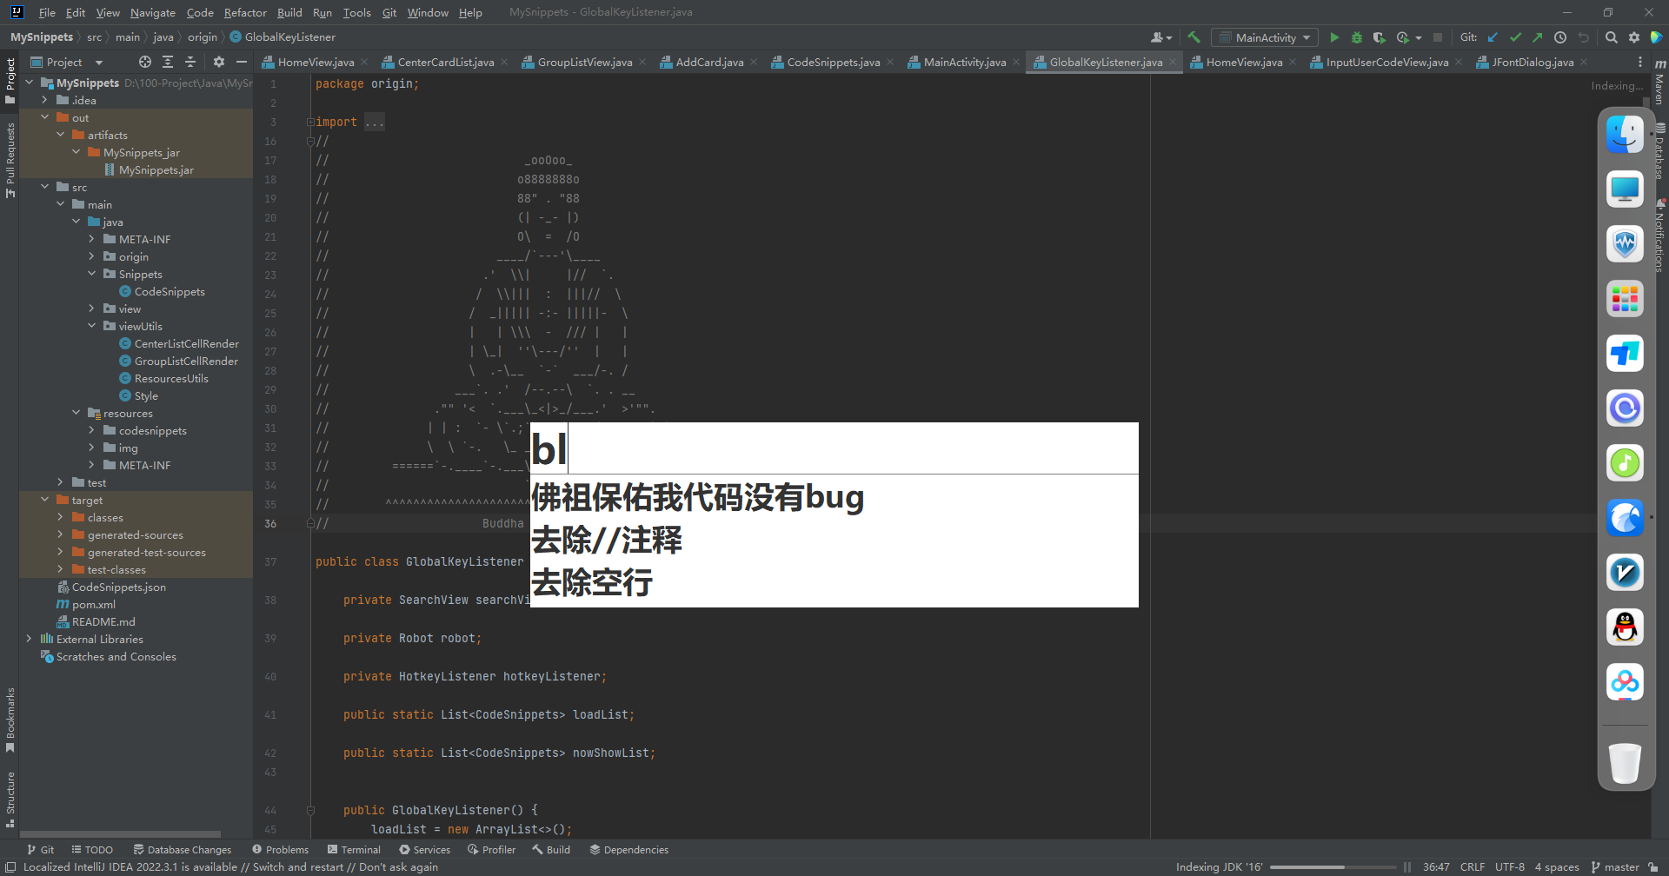Open the Terminal tool window
1669x876 pixels.
pyautogui.click(x=354, y=850)
